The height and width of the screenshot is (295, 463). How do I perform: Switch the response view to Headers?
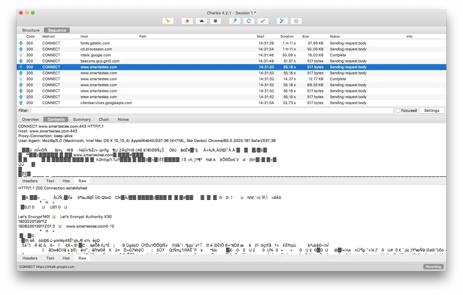tap(30, 258)
